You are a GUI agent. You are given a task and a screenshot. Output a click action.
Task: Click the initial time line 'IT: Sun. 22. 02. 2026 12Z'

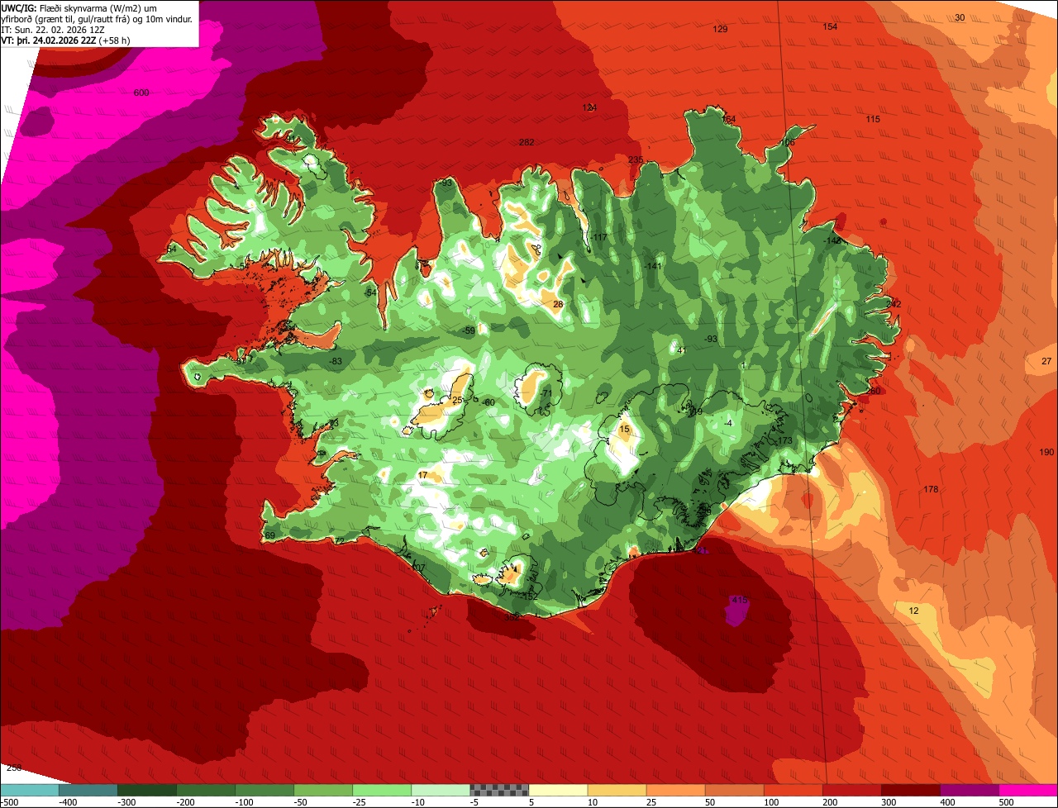pos(53,30)
